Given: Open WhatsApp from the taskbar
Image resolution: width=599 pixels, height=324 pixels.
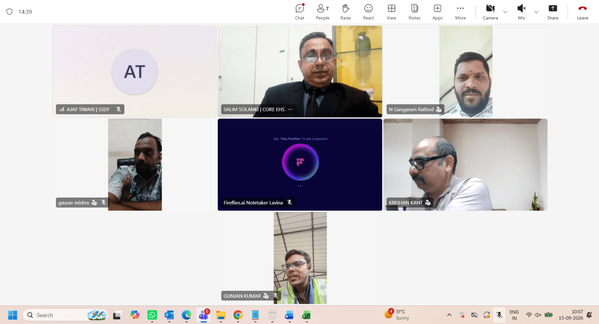Looking at the screenshot, I should pyautogui.click(x=152, y=315).
